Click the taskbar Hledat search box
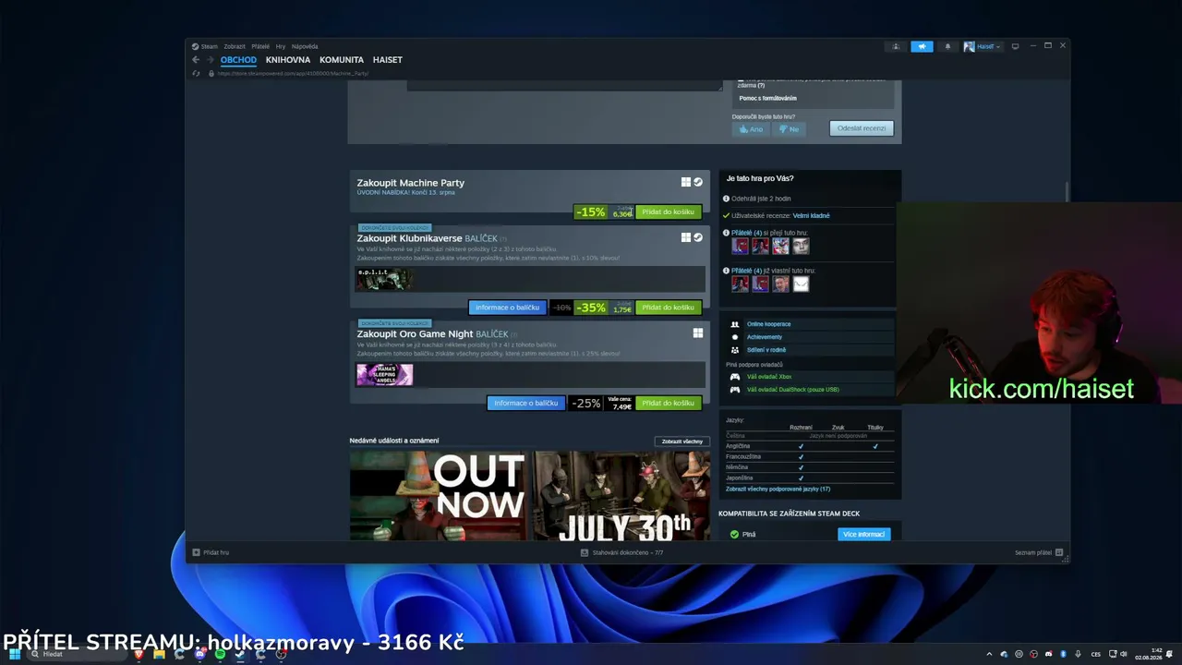 78,654
